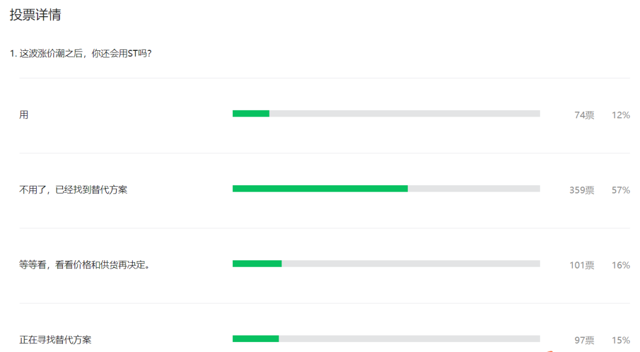The image size is (640, 352).
Task: Click the green bar for 用 option
Action: point(251,114)
